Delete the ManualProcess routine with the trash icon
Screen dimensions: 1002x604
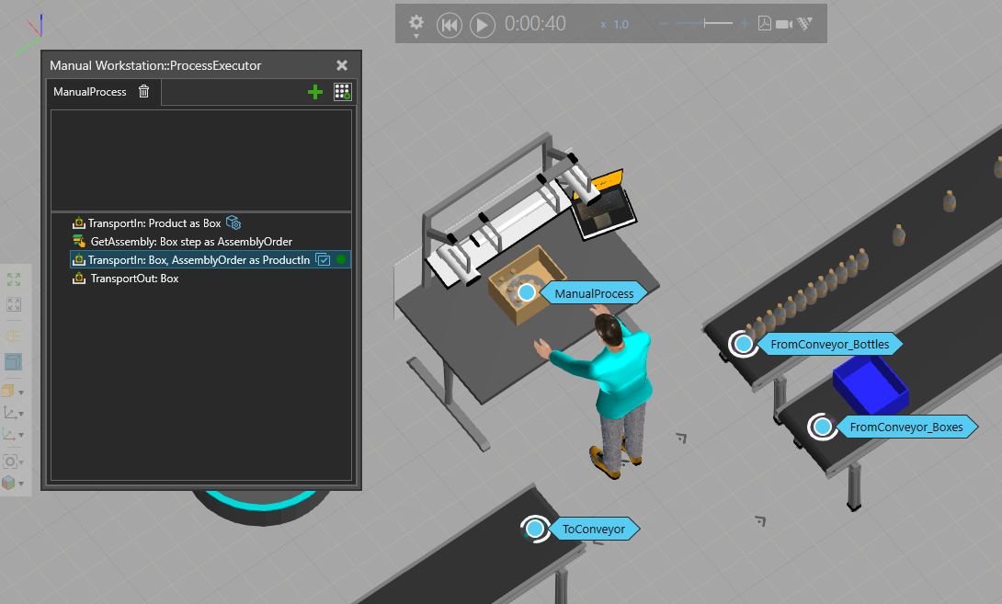point(143,92)
